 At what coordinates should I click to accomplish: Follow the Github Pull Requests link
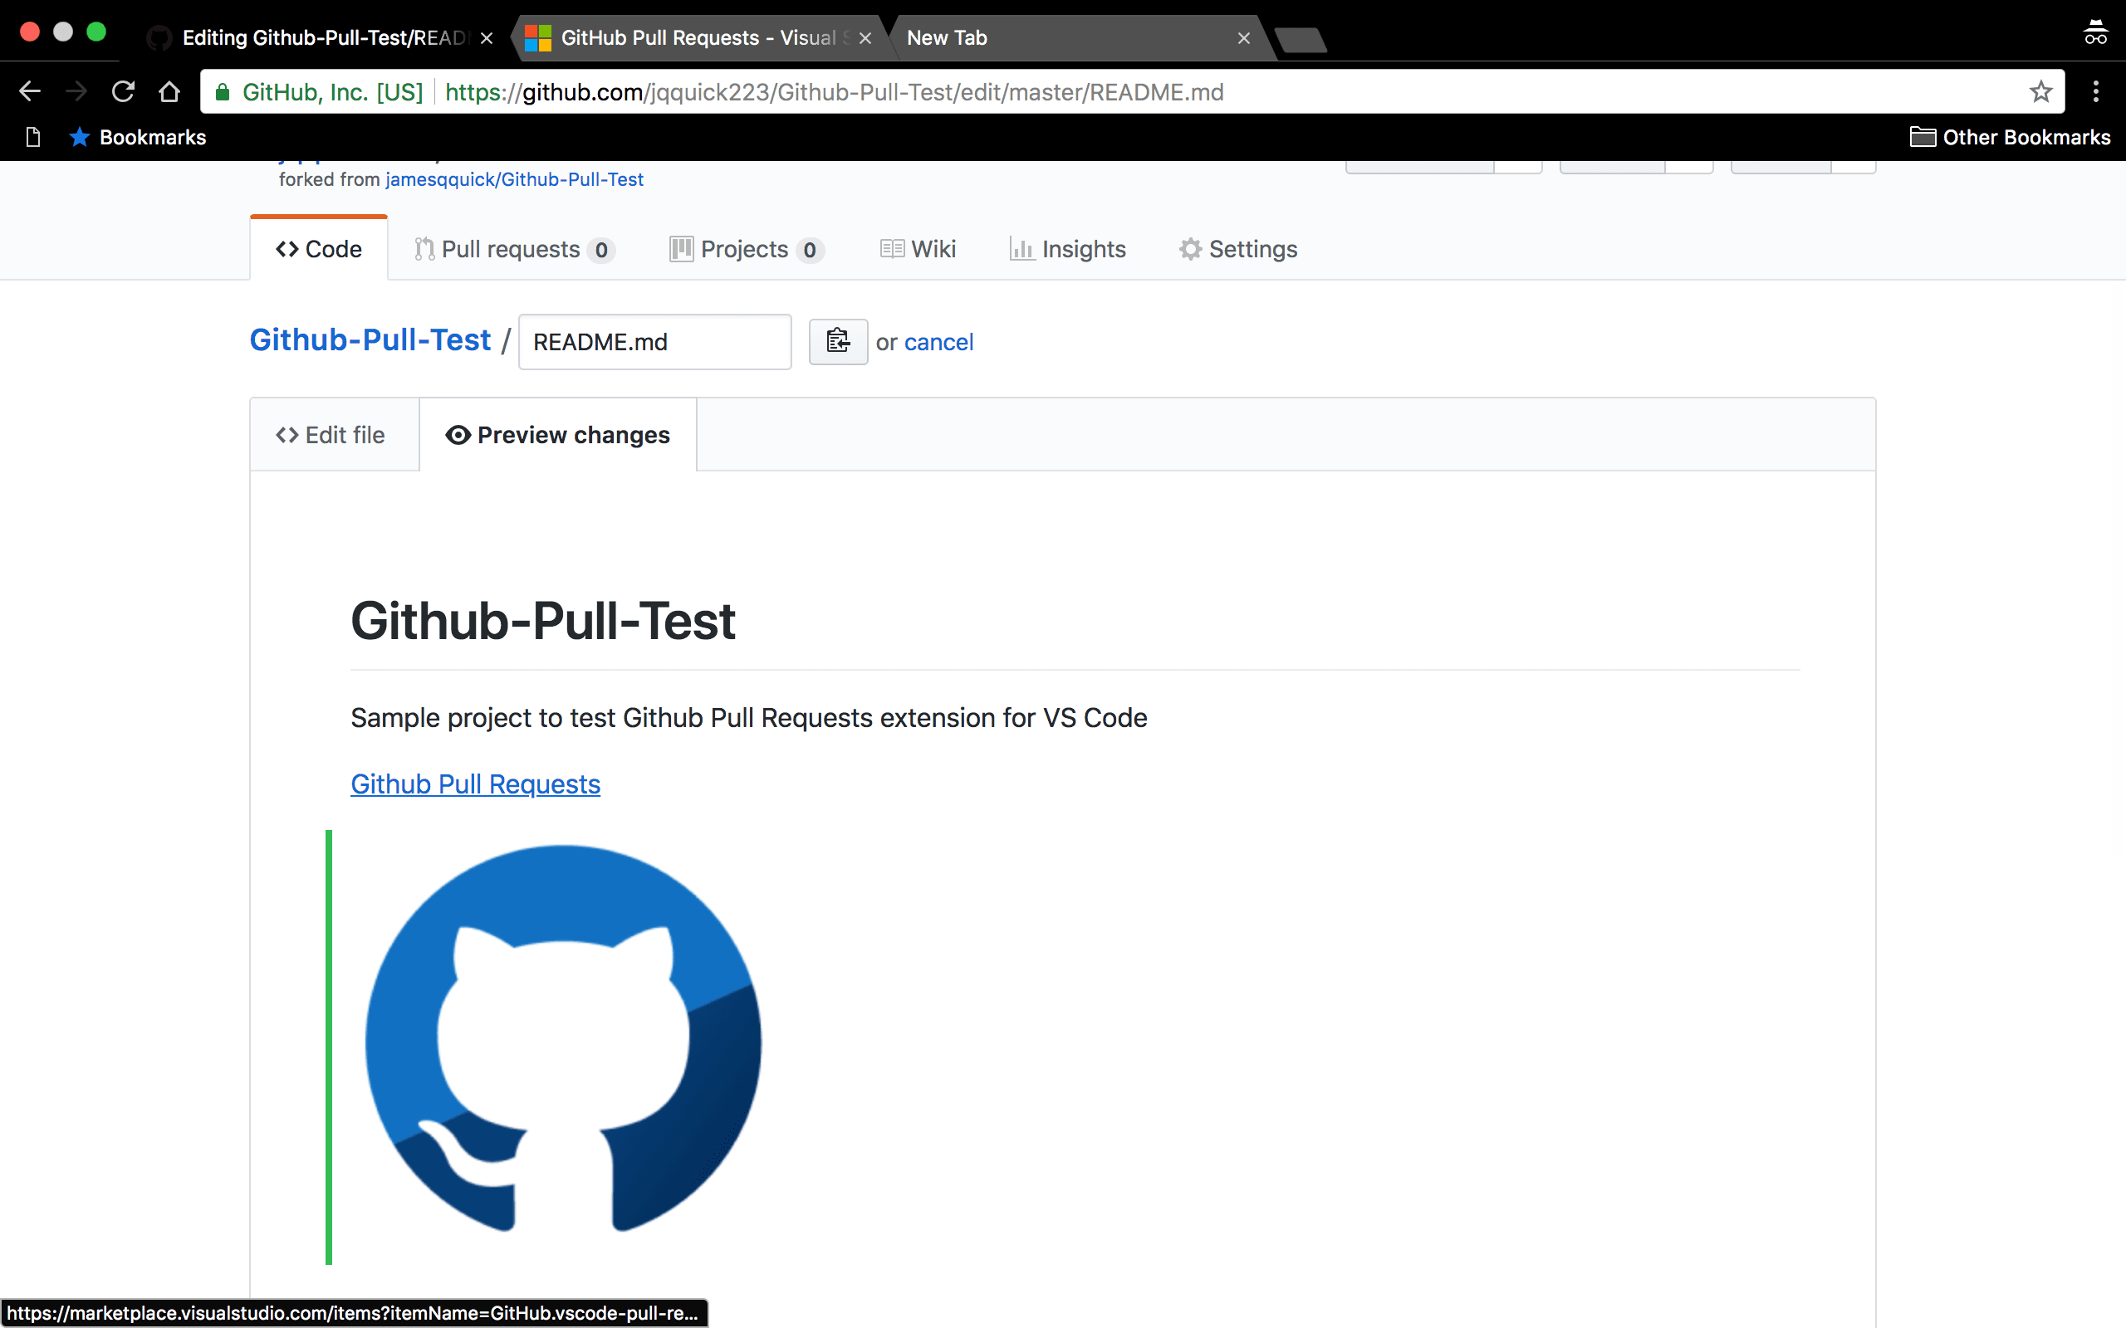tap(475, 784)
